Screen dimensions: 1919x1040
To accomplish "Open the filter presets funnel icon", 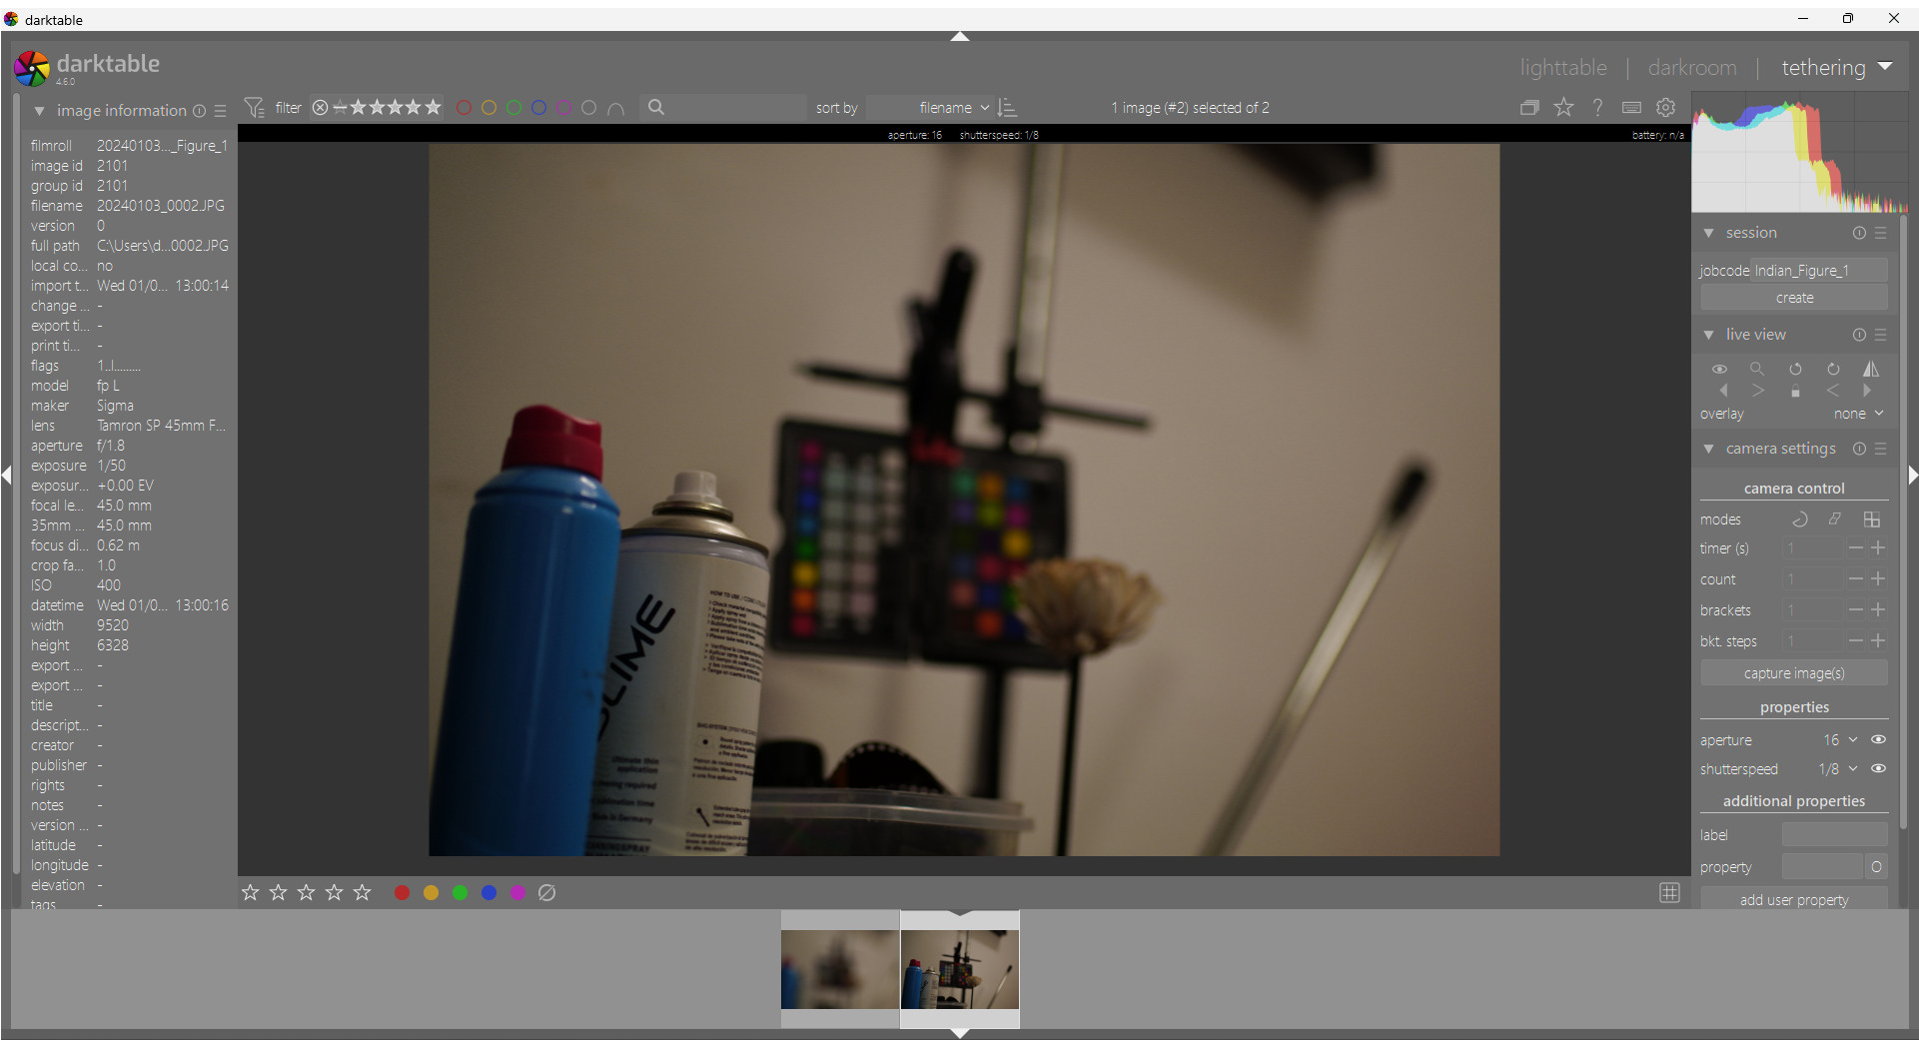I will 255,108.
